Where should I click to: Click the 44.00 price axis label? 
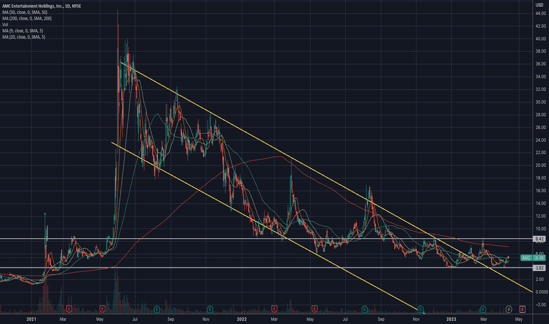[x=541, y=14]
